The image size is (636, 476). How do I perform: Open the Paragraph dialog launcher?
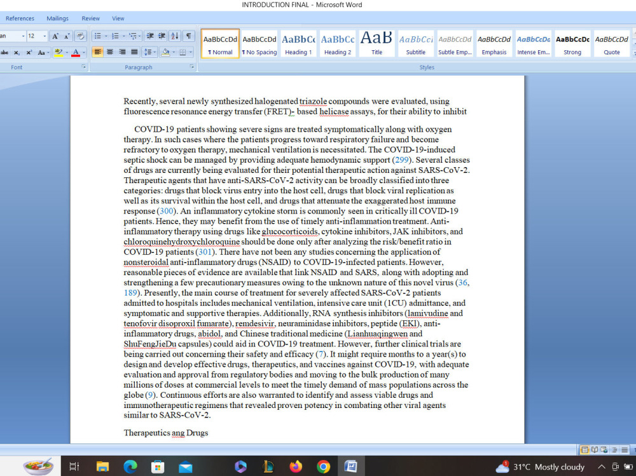coord(192,67)
